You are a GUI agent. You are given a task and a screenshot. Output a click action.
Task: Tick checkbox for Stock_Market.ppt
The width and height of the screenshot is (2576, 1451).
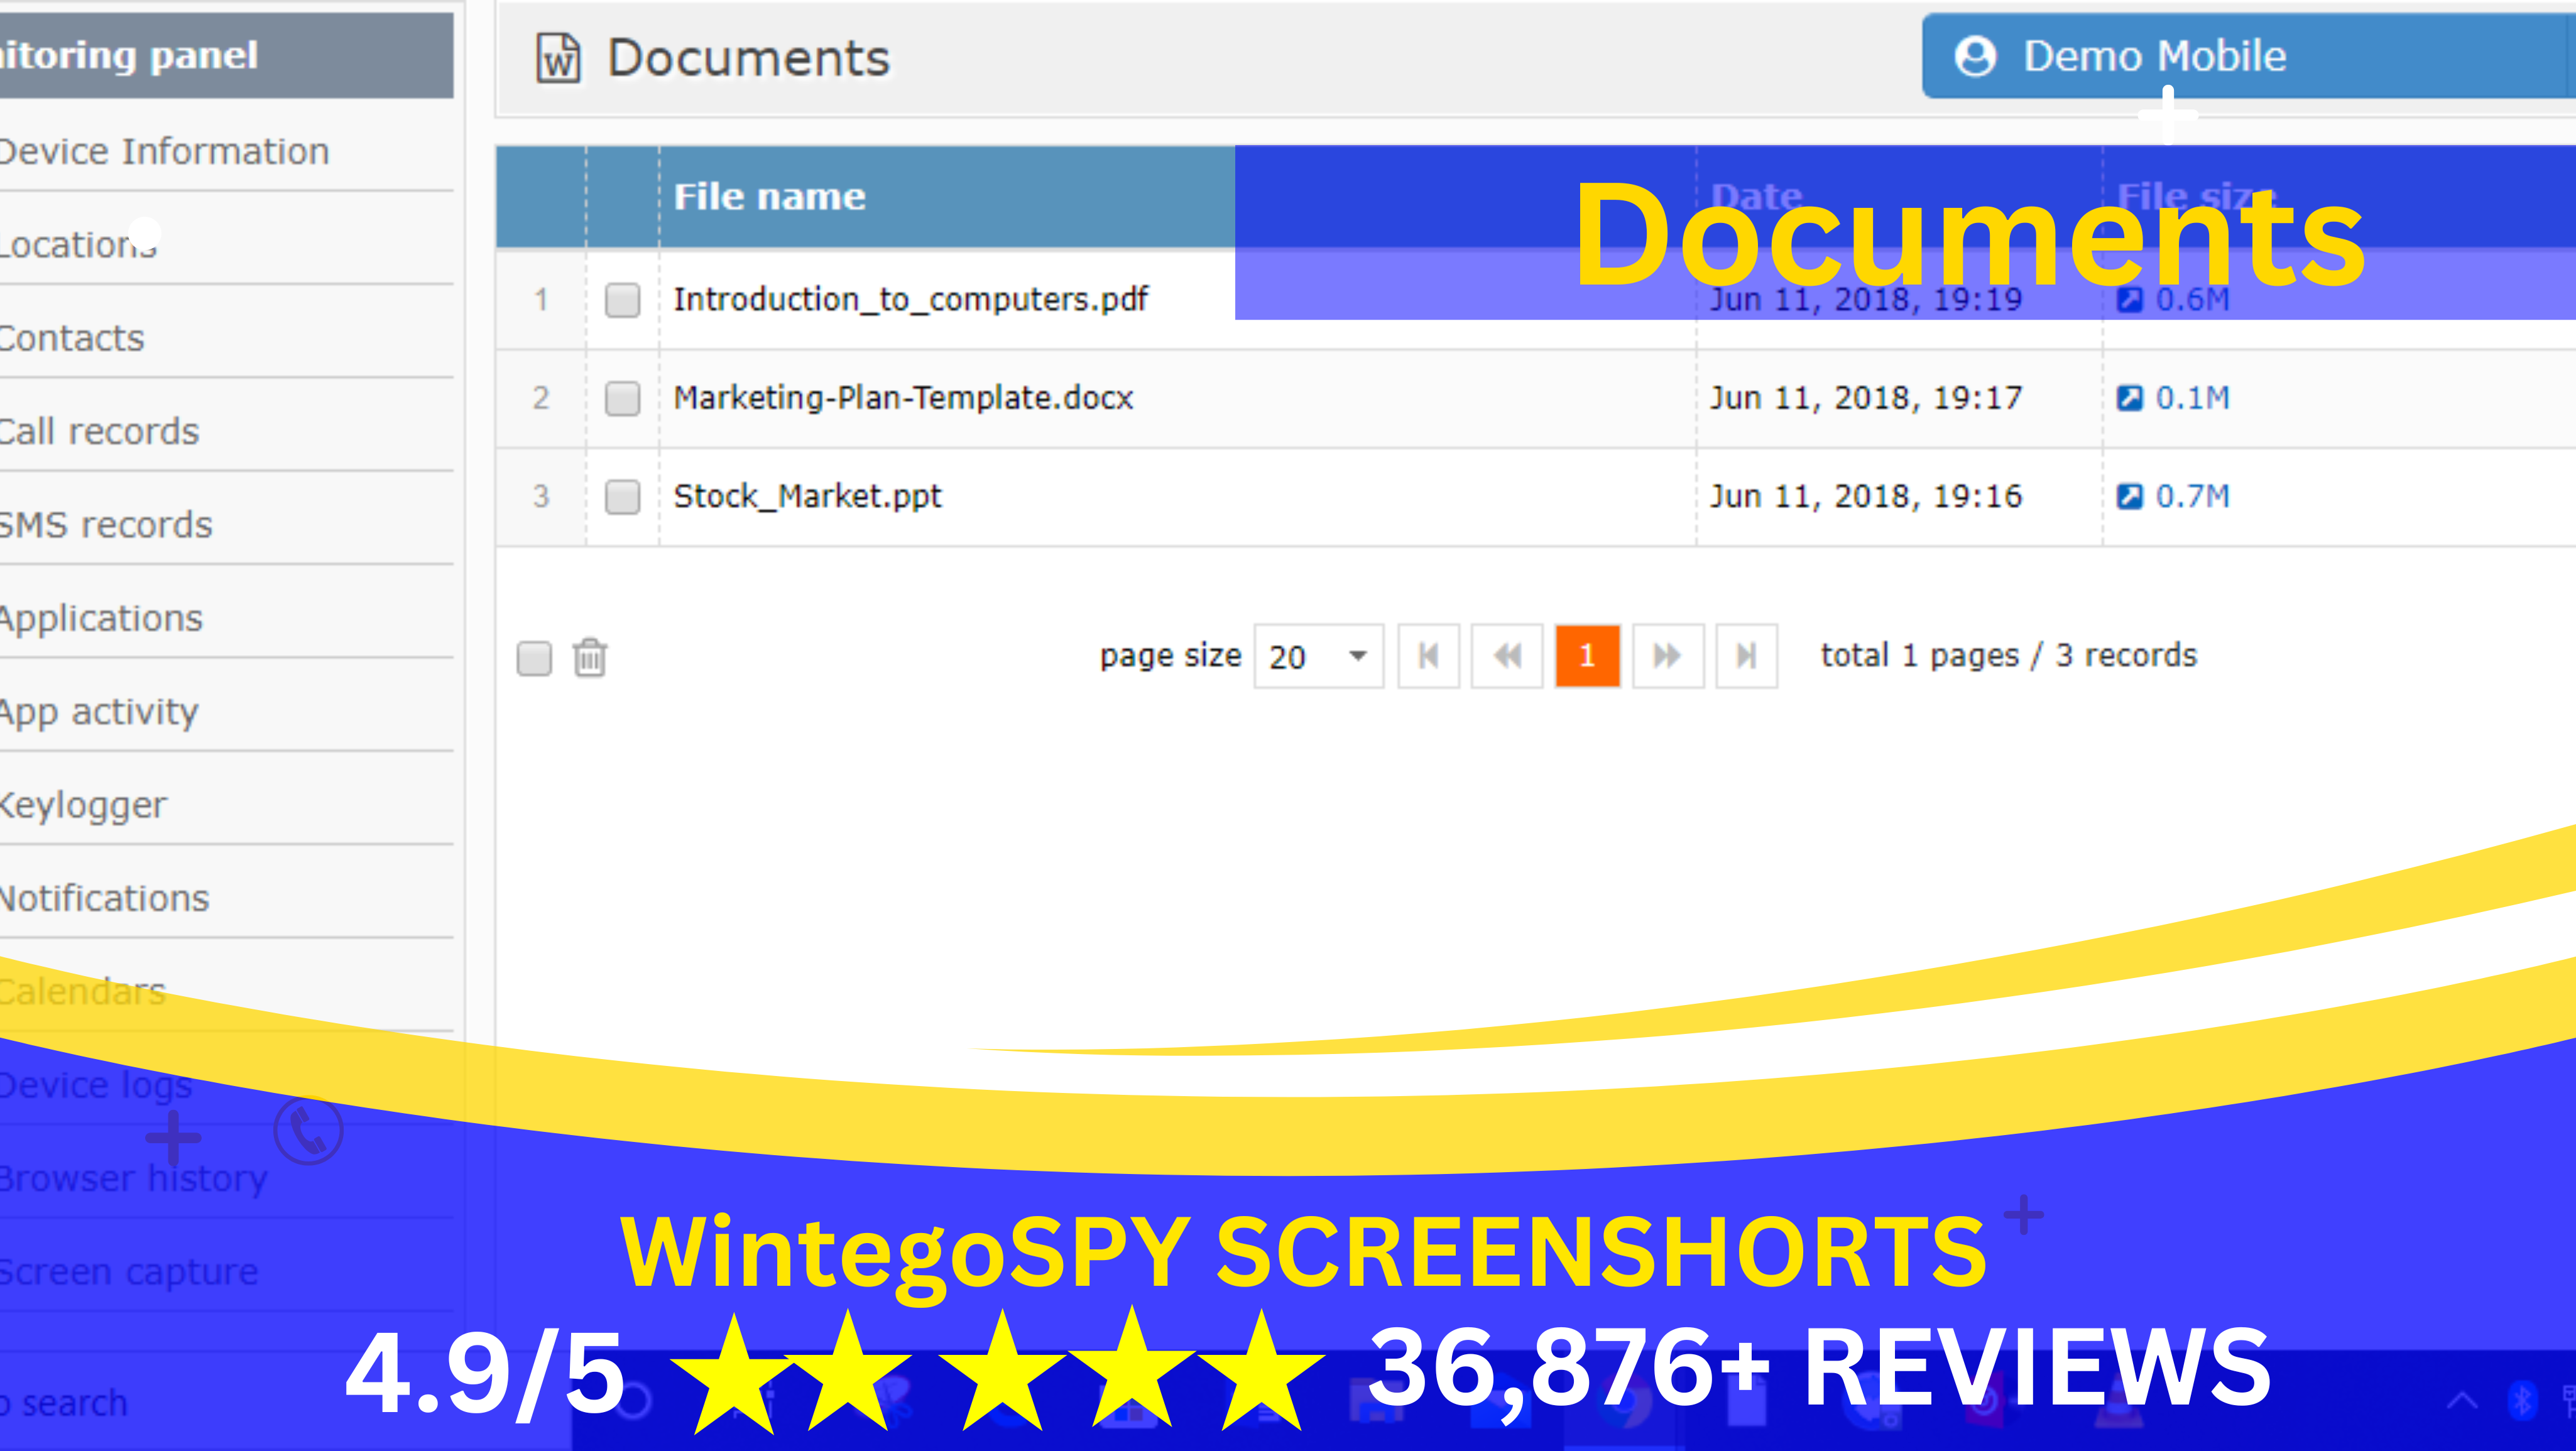point(622,496)
